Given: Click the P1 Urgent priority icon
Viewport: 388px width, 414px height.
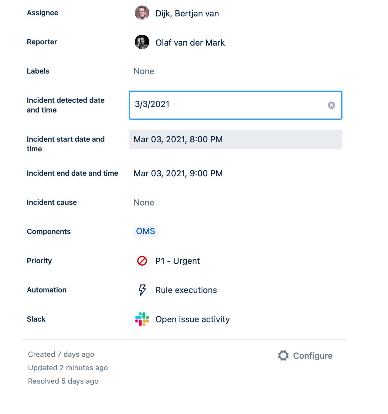Looking at the screenshot, I should click(x=142, y=261).
